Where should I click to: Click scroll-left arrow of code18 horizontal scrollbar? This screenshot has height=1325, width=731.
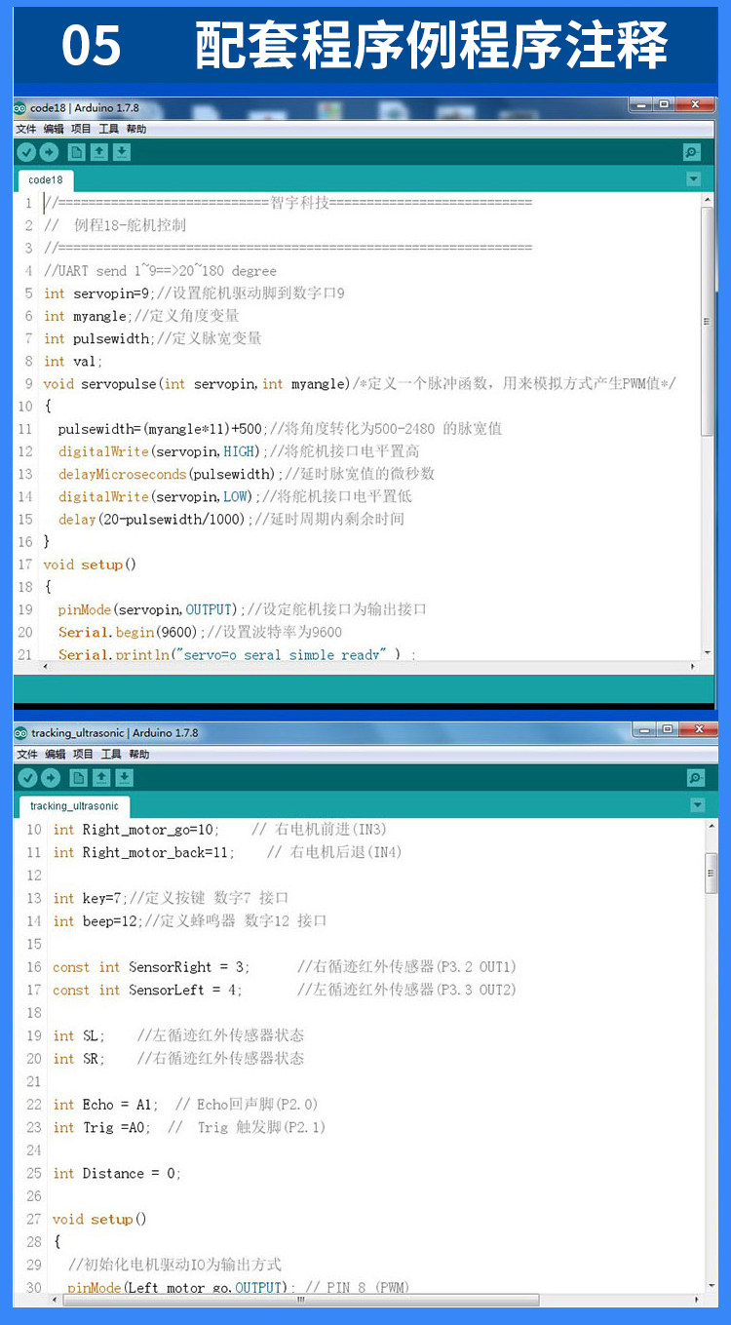[x=43, y=667]
